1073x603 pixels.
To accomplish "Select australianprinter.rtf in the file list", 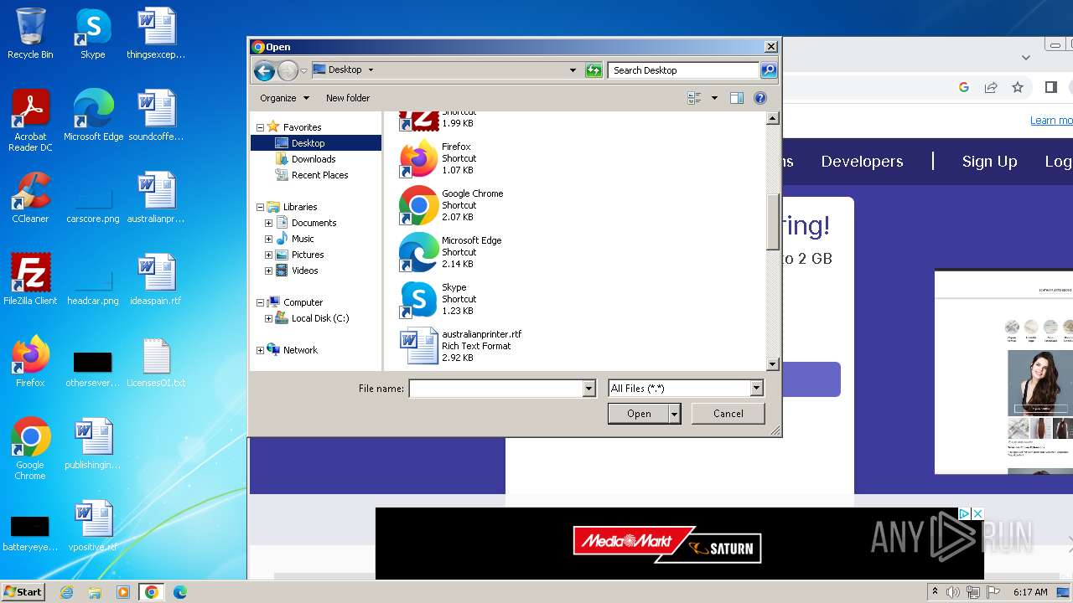I will (x=460, y=346).
